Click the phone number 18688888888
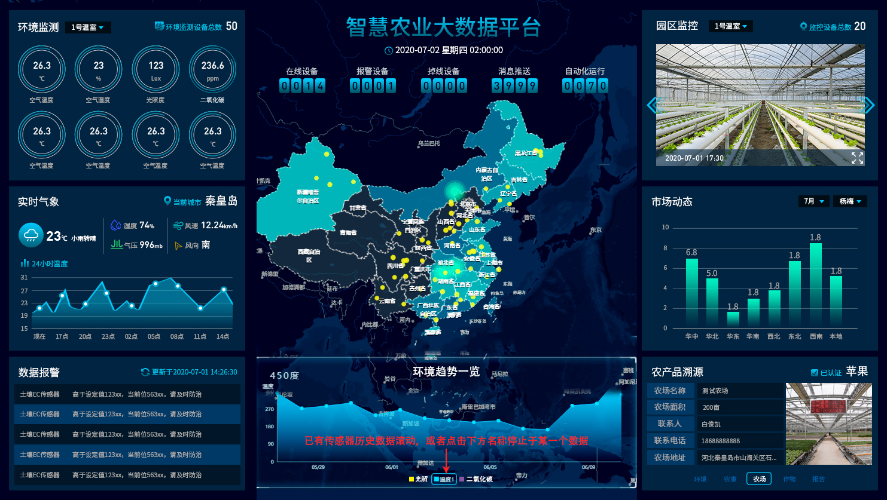Screen dimensions: 887x500 coord(721,441)
